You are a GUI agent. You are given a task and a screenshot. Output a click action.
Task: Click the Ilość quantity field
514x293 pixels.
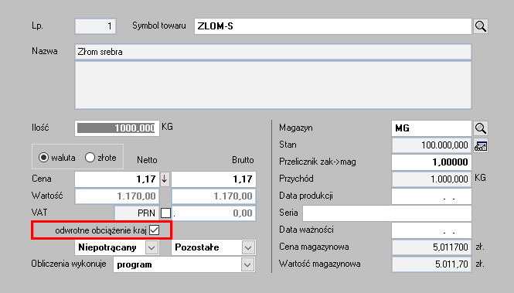(x=117, y=128)
